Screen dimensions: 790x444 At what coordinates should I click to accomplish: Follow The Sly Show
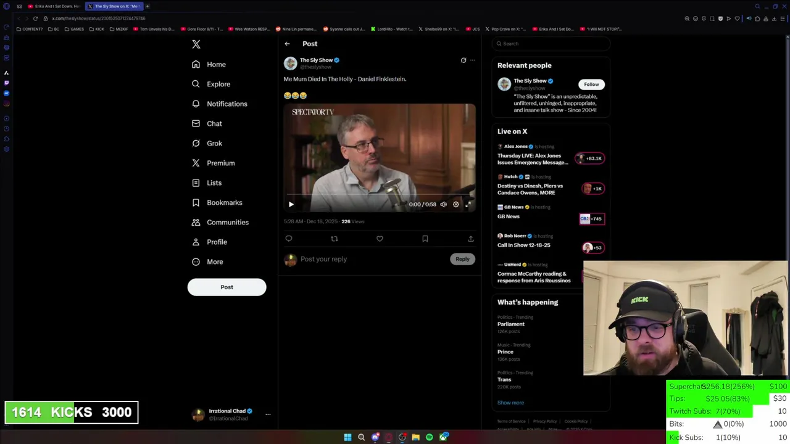[x=591, y=84]
